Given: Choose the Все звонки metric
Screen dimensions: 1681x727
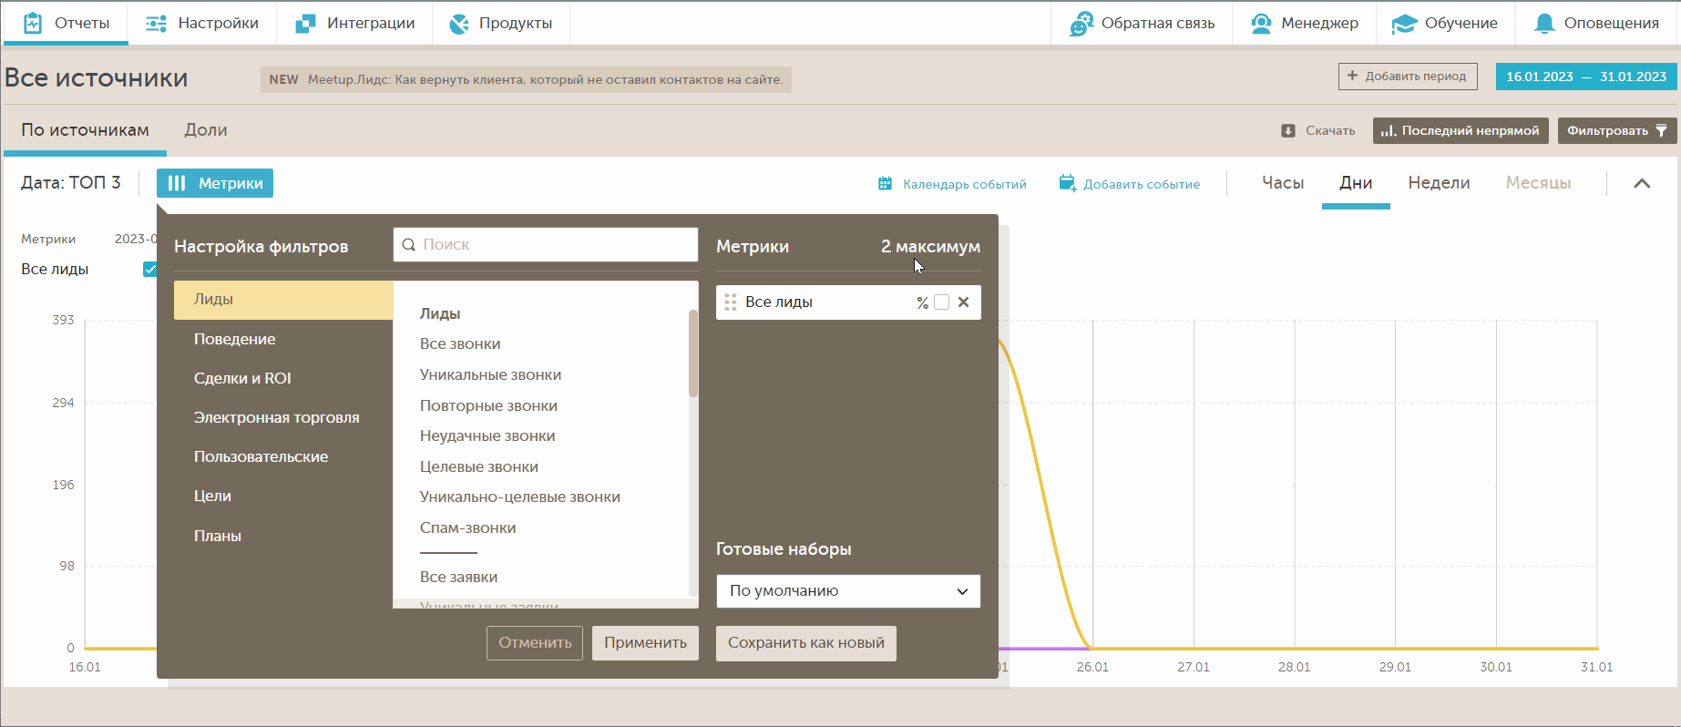Looking at the screenshot, I should (x=460, y=344).
